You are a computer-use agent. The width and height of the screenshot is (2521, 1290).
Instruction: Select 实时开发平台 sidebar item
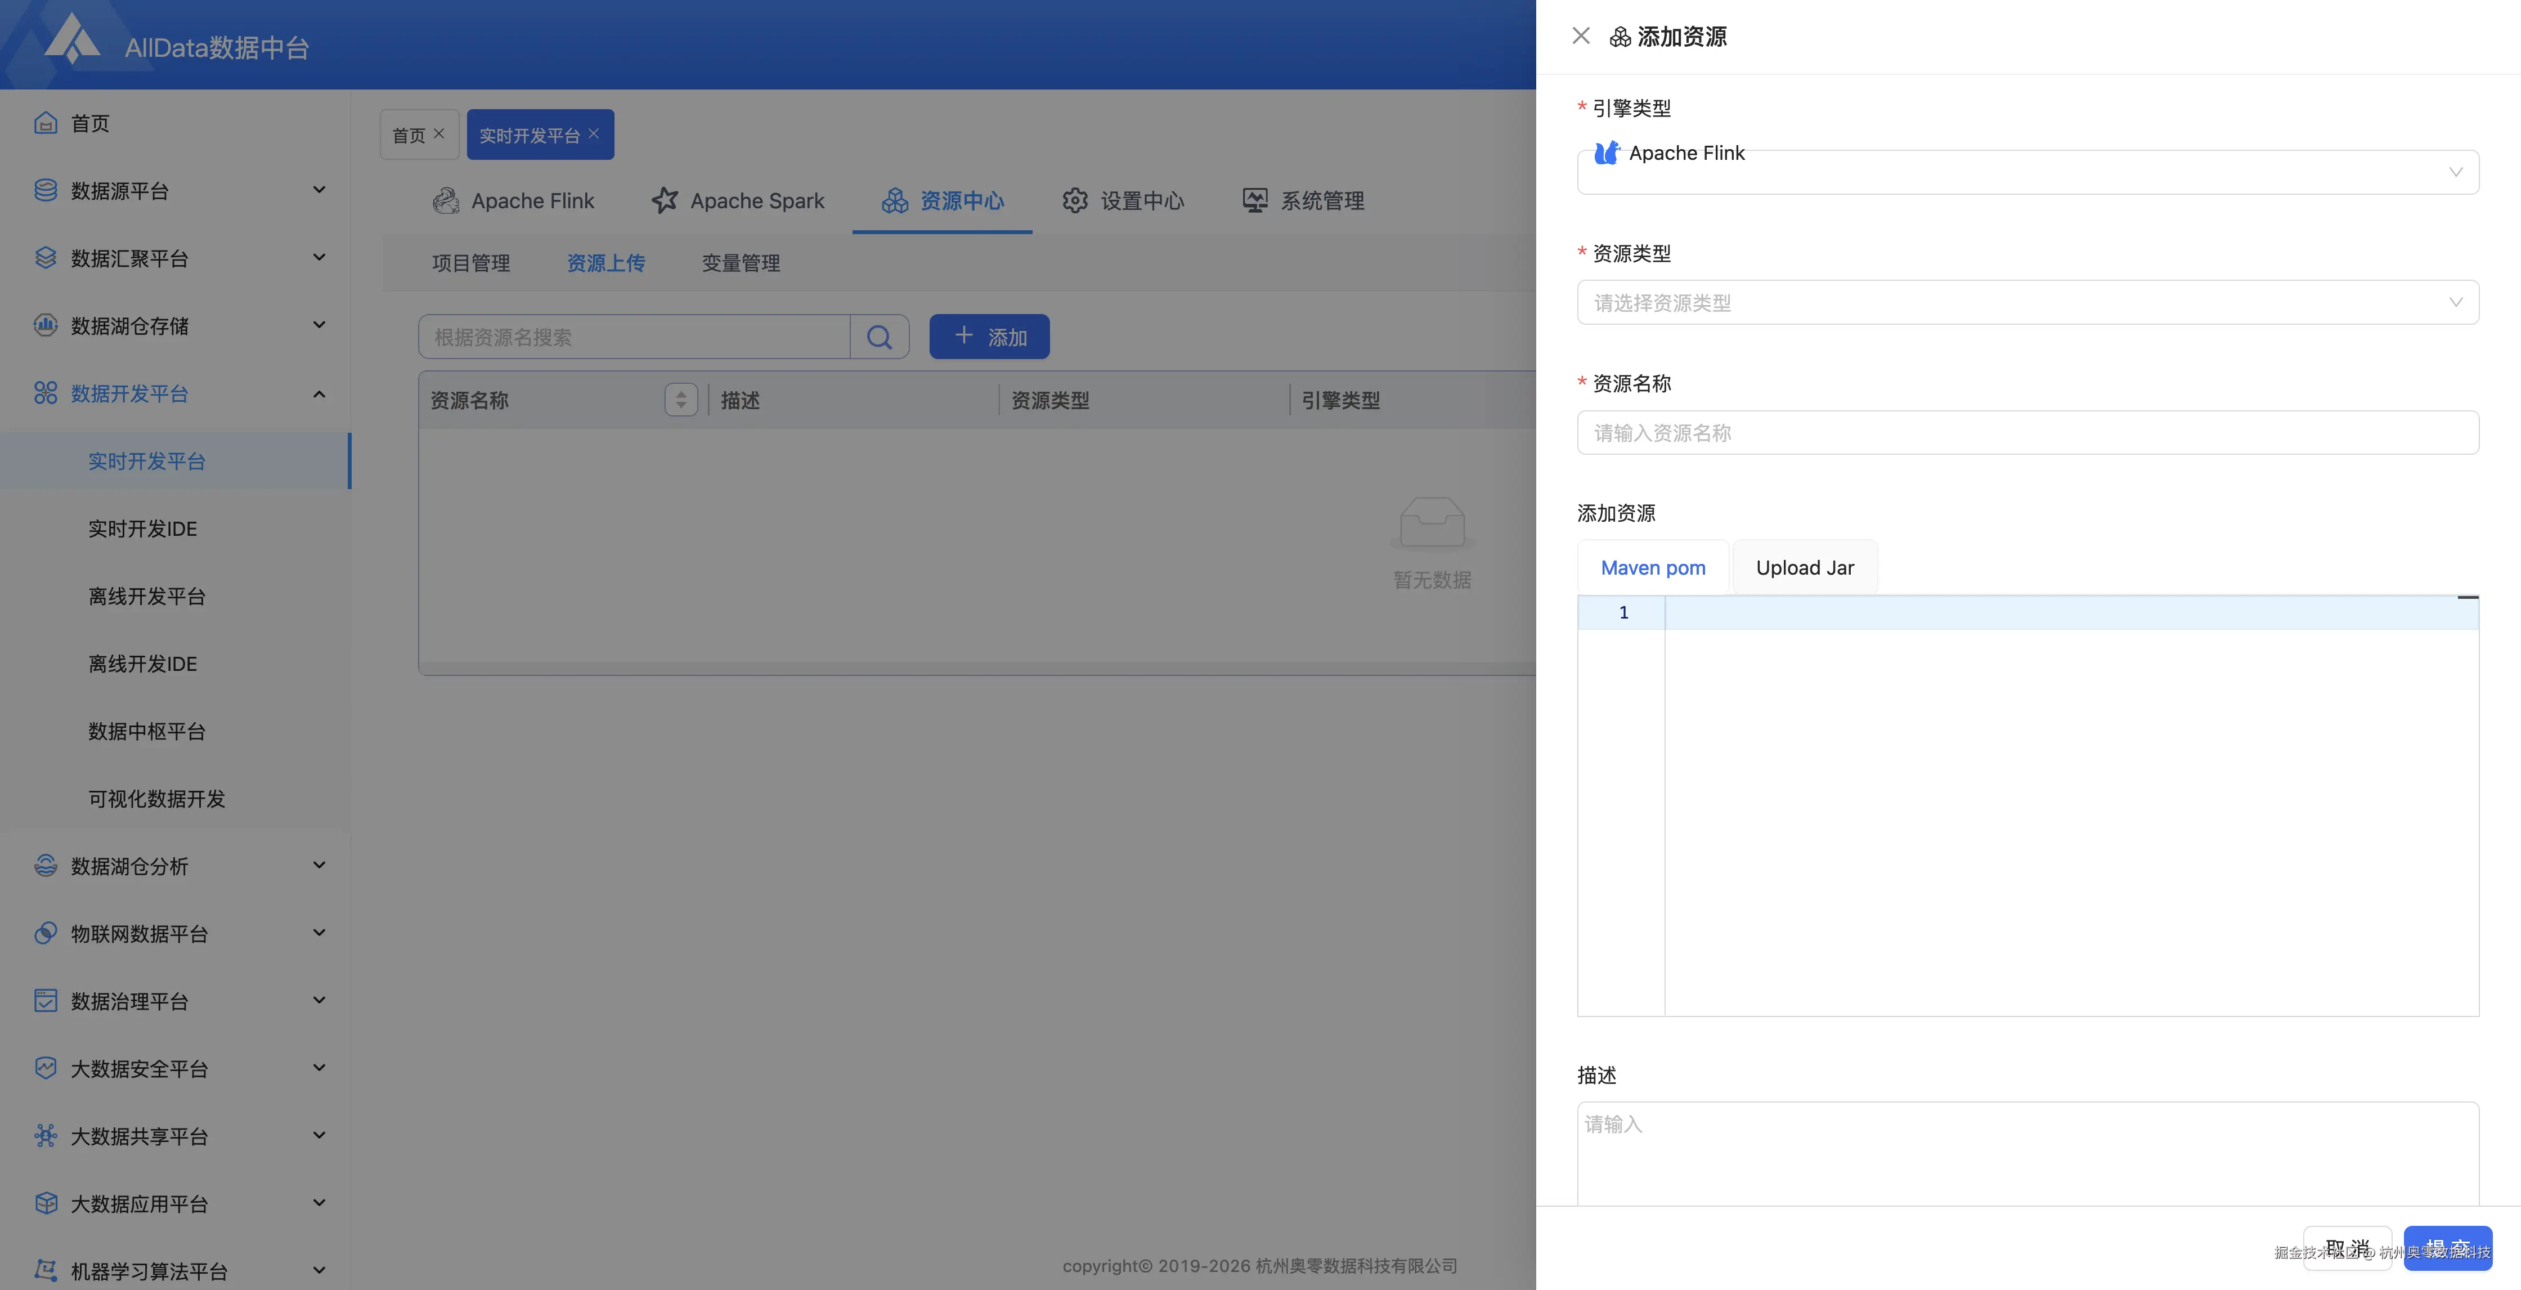[x=175, y=461]
